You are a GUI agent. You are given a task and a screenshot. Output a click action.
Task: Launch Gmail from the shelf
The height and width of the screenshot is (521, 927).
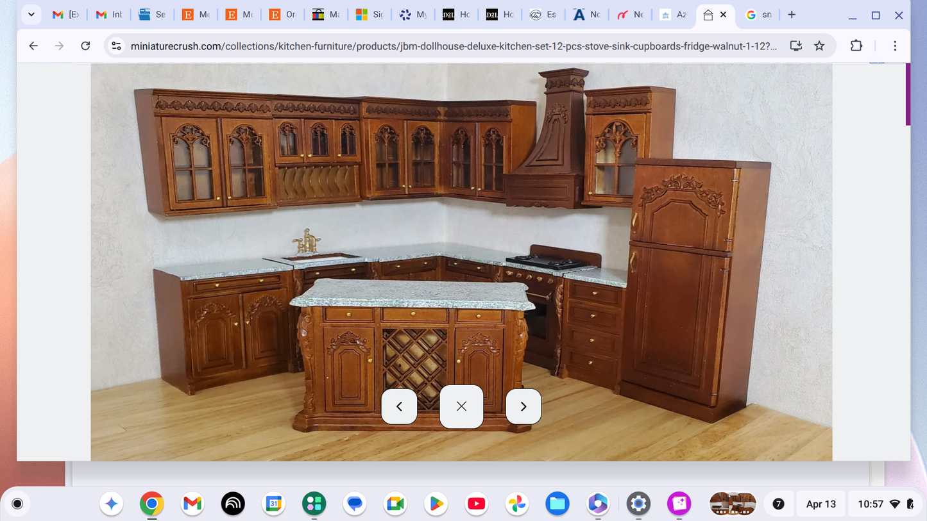pos(192,504)
